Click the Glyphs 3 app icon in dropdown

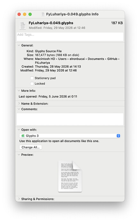tap(23, 136)
